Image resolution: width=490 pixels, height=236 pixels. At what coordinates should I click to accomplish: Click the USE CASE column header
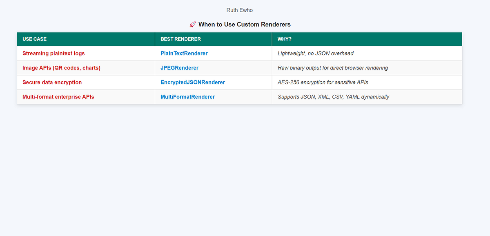(34, 39)
